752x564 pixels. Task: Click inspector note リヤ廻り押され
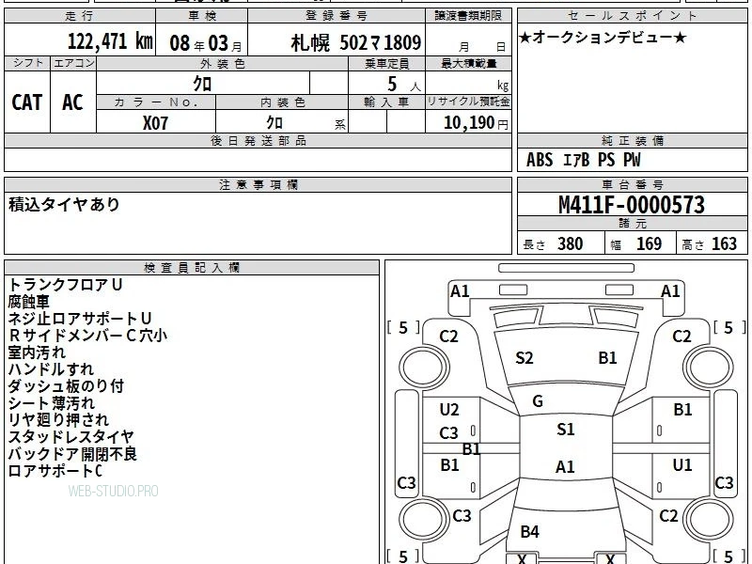58,420
